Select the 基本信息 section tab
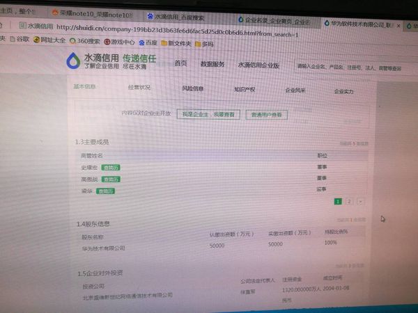 [84, 86]
